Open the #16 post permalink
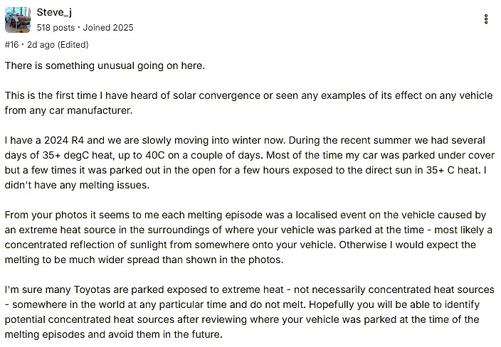 coord(12,44)
